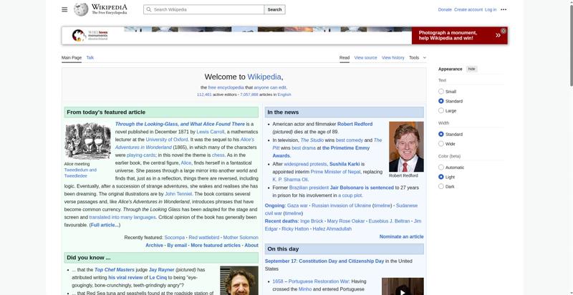Click the Wiki Loves Monuments logo
Screen dimensions: 573x295
tap(90, 35)
